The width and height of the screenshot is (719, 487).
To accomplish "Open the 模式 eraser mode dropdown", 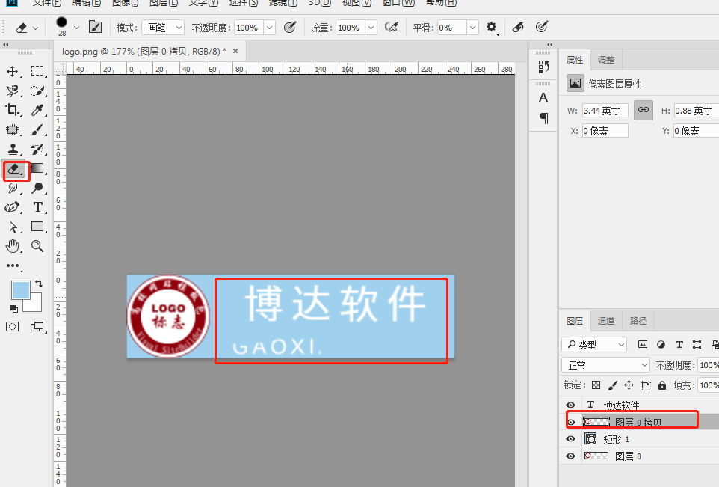I will (163, 28).
